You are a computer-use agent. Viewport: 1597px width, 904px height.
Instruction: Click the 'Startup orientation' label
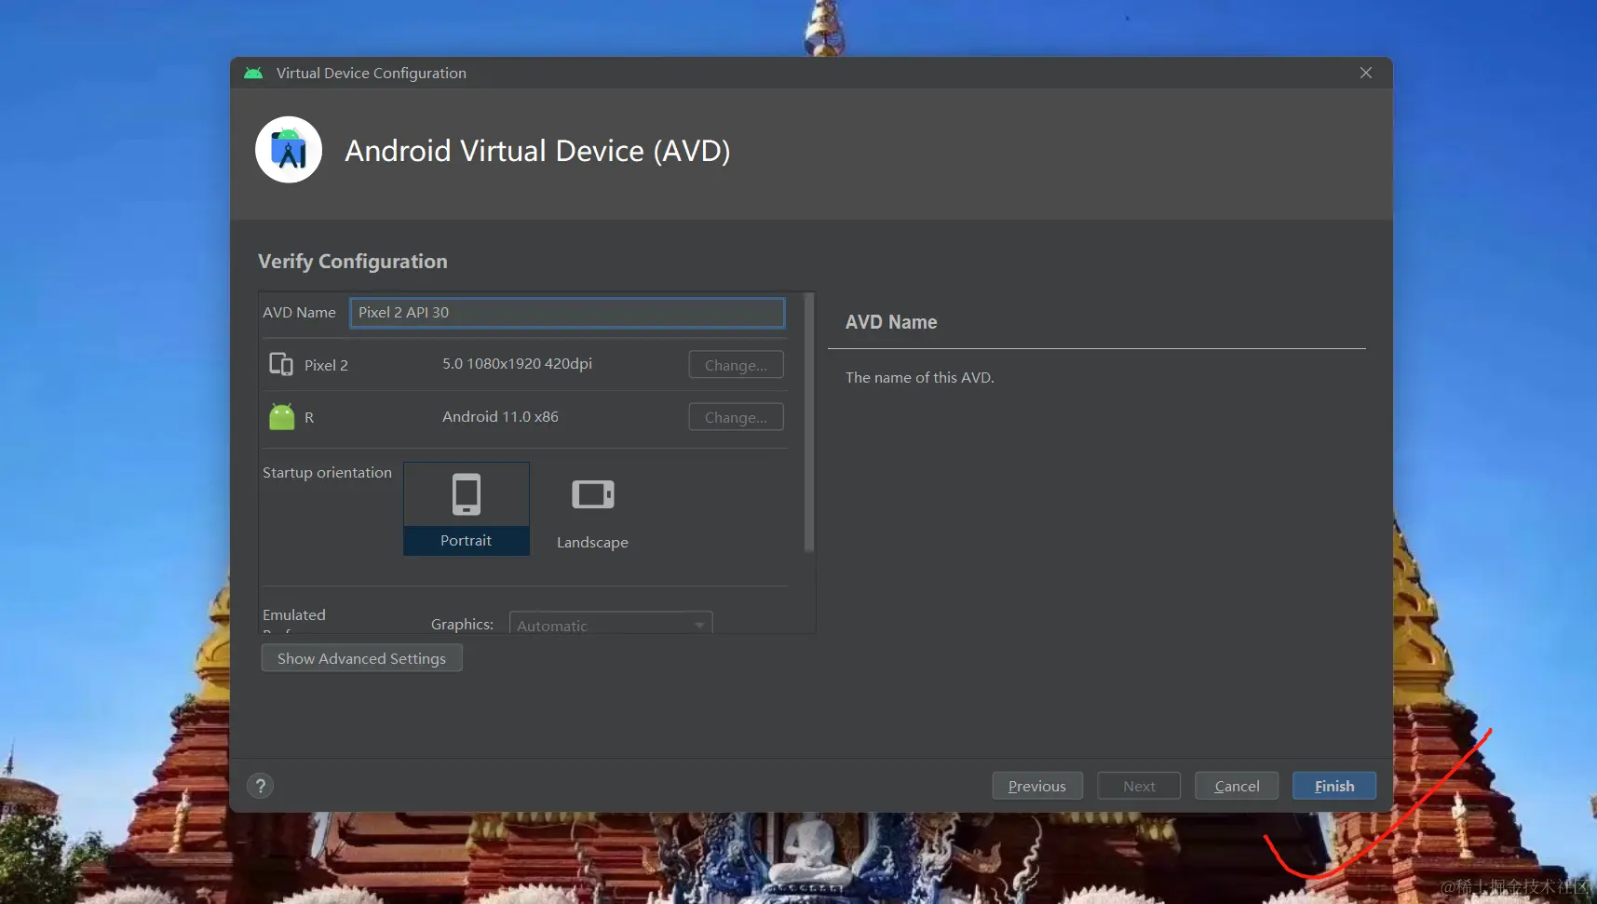(327, 472)
